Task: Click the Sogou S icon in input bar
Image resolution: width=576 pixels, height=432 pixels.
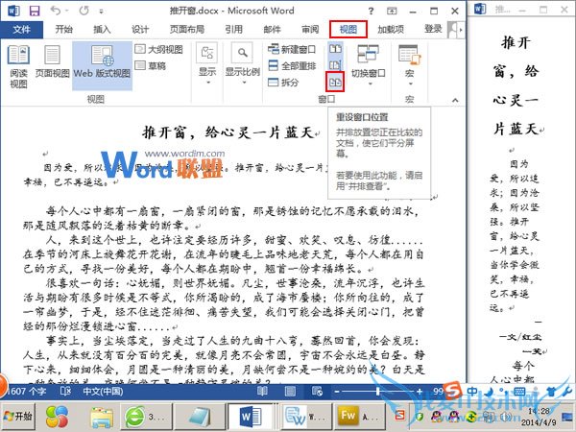Action: click(452, 392)
